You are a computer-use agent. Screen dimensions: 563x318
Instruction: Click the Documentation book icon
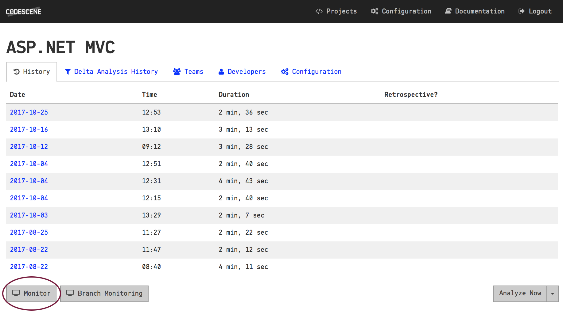coord(448,11)
